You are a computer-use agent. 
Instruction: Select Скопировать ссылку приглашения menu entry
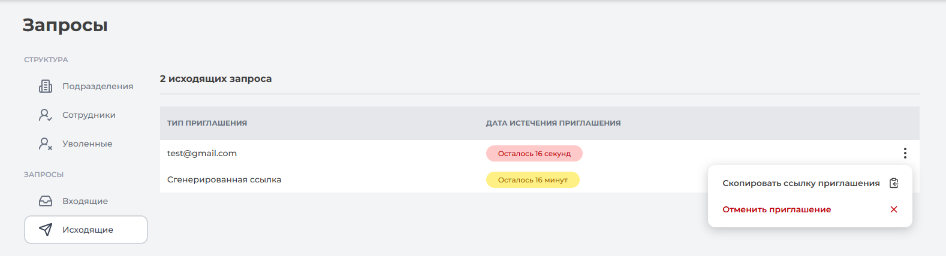(801, 183)
